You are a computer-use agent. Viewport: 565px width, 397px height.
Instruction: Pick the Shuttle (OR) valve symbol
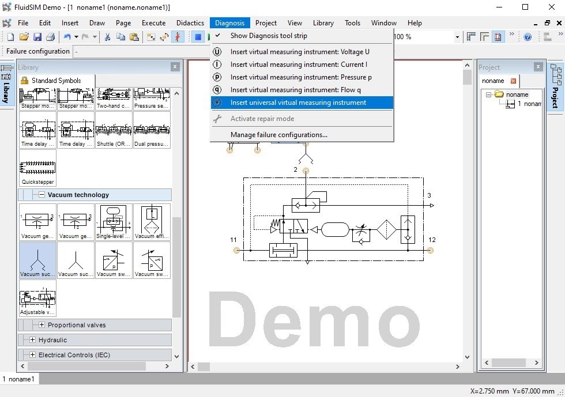114,130
